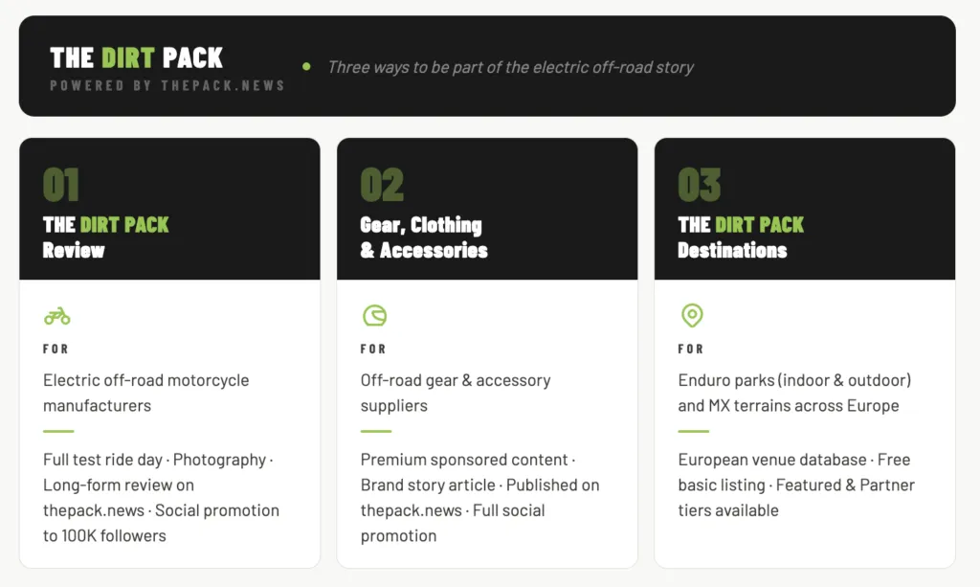Click green divider line in Review card
The width and height of the screenshot is (980, 587).
pos(58,431)
